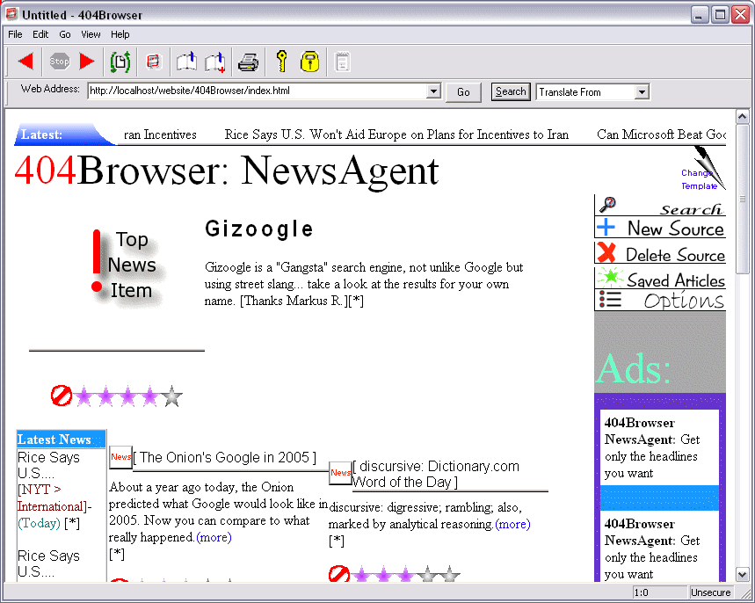Viewport: 755px width, 603px height.
Task: Open the magnifier Search item in the sidebar
Action: (660, 206)
